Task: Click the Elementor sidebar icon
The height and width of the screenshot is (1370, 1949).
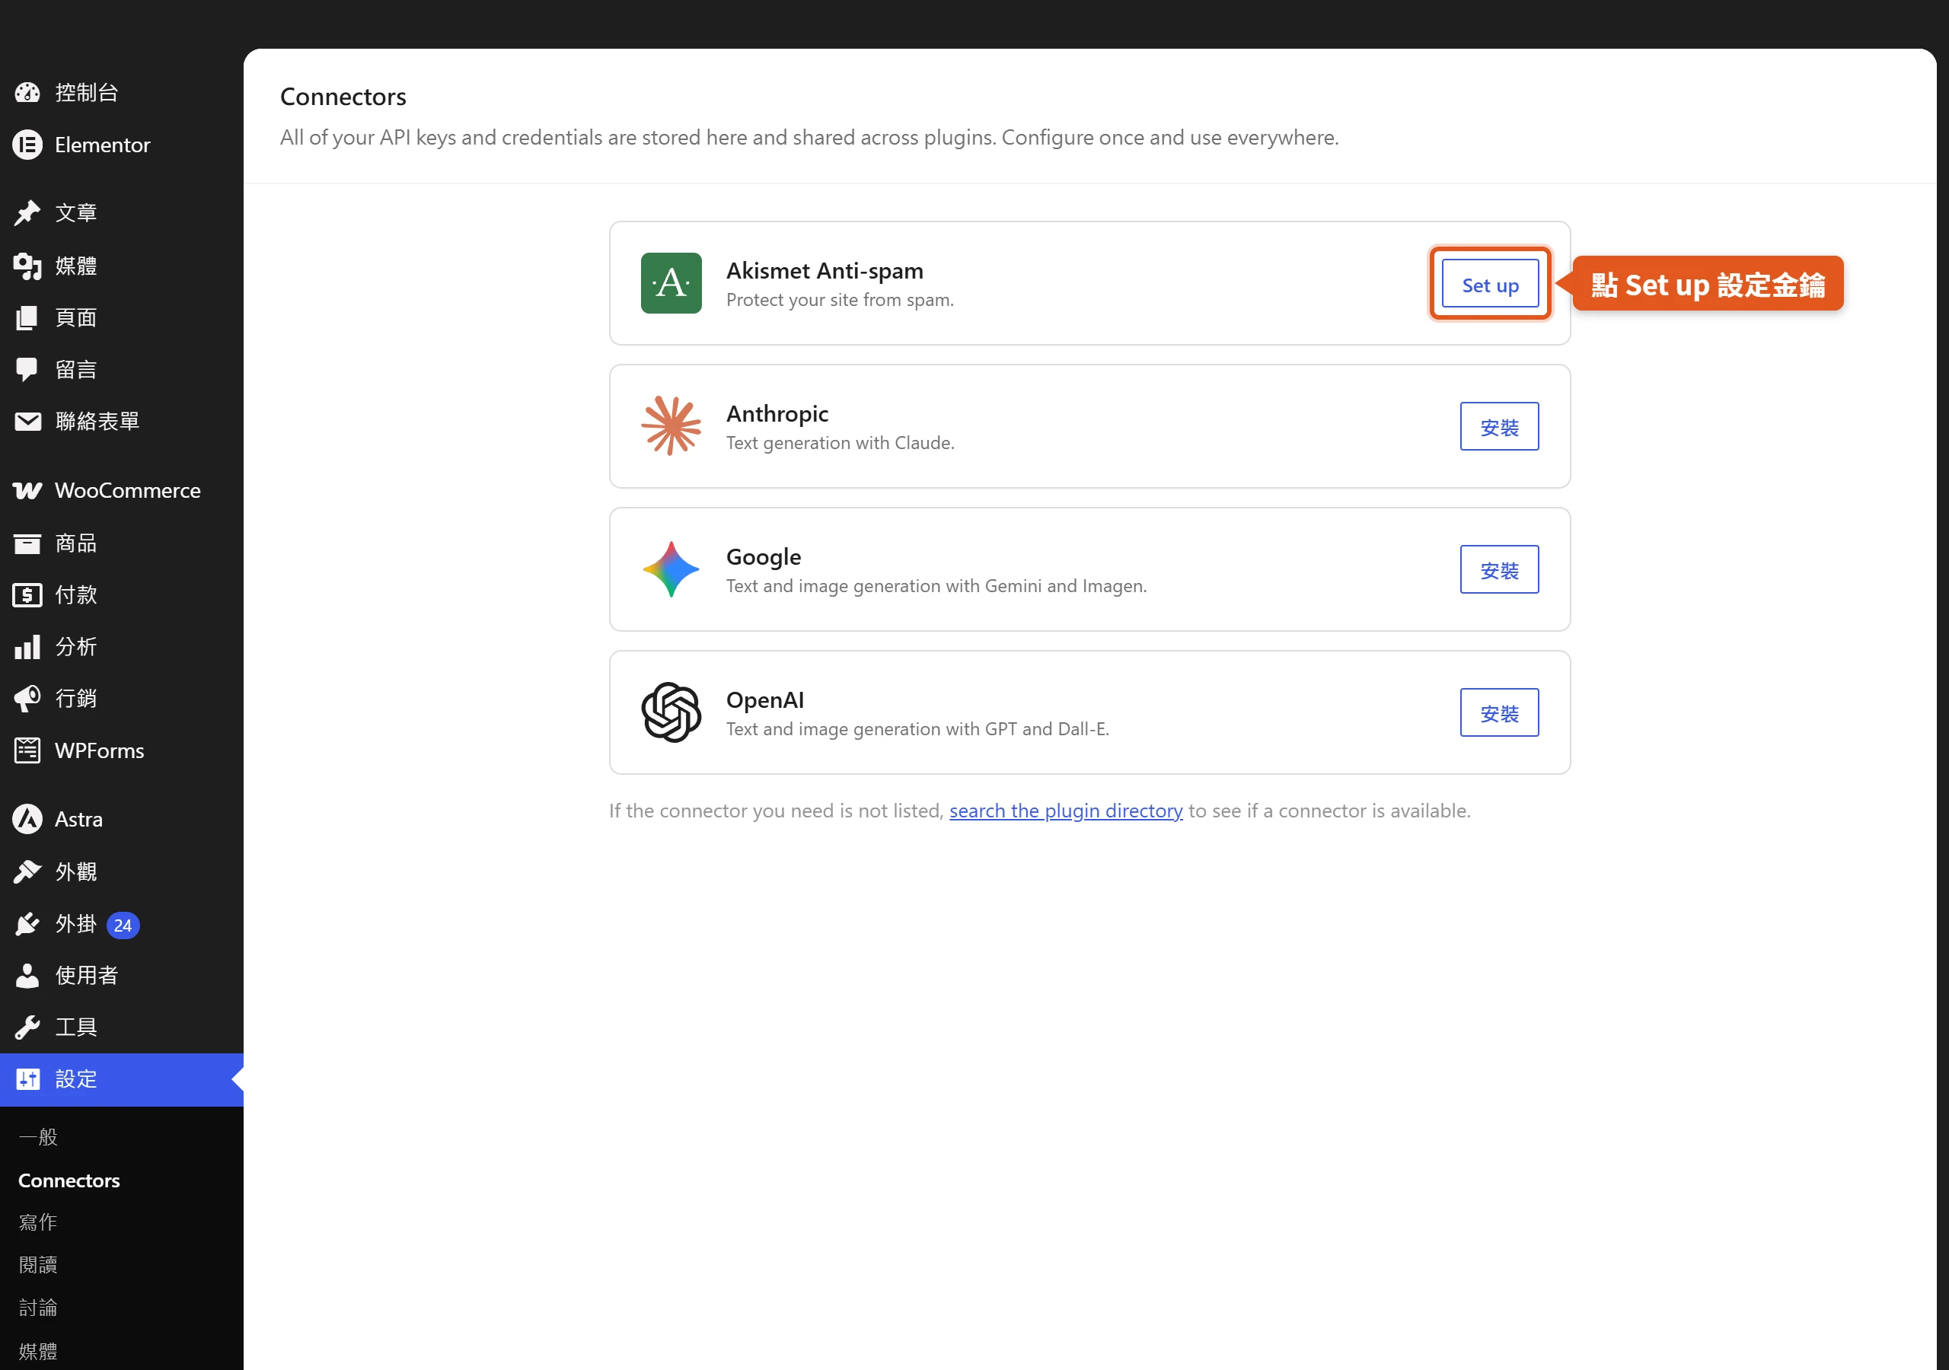Action: tap(27, 145)
